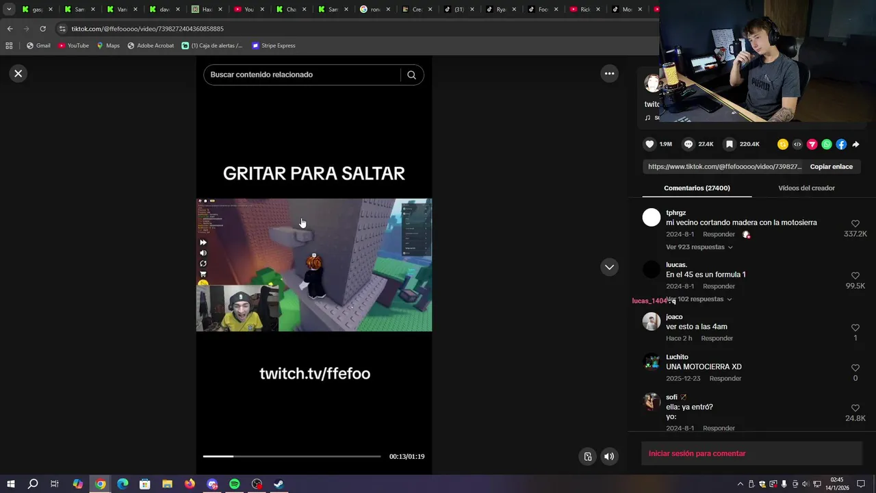Open OBS Studio from taskbar
The height and width of the screenshot is (493, 876).
click(257, 484)
